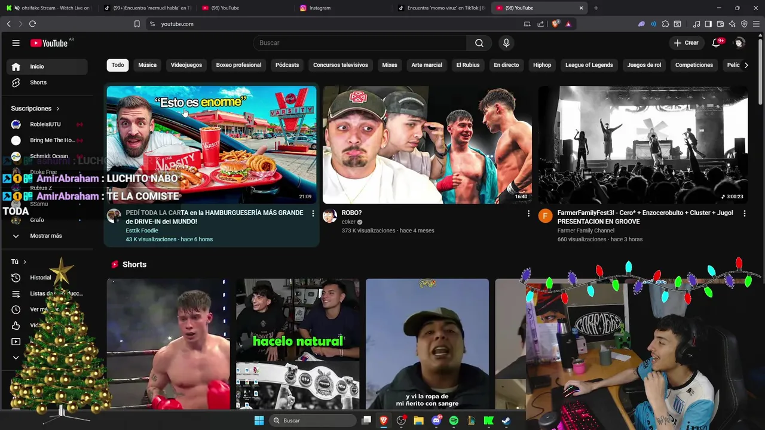Select the En directo filter chip
The image size is (765, 430).
click(506, 65)
